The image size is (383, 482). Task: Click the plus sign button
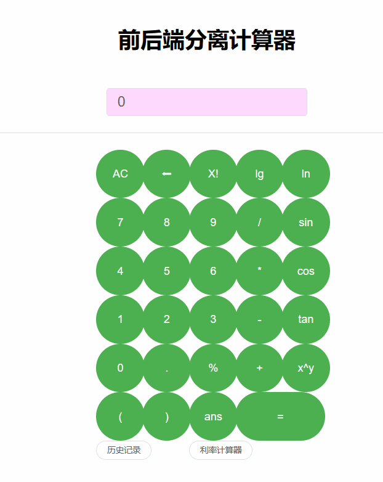point(259,367)
